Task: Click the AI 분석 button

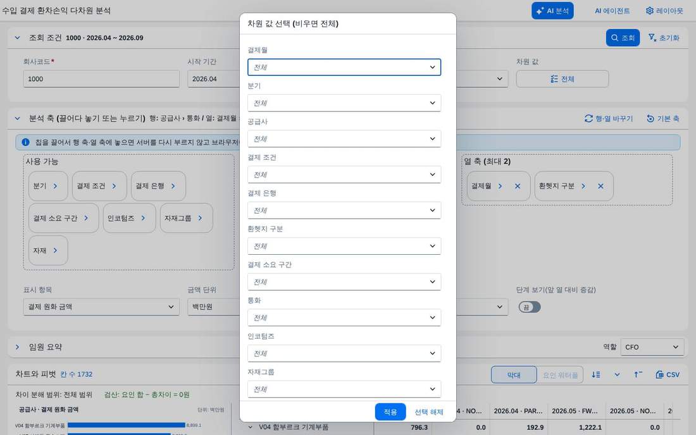Action: pos(552,11)
